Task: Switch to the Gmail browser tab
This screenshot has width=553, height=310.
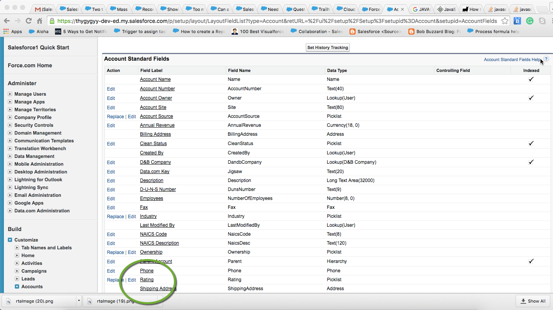Action: [43, 9]
